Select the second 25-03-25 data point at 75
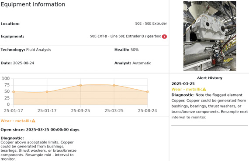 (x=114, y=85)
